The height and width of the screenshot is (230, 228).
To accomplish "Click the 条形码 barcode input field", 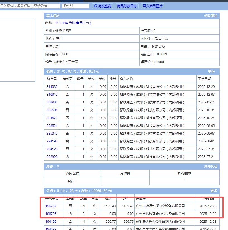I will pyautogui.click(x=75, y=6).
